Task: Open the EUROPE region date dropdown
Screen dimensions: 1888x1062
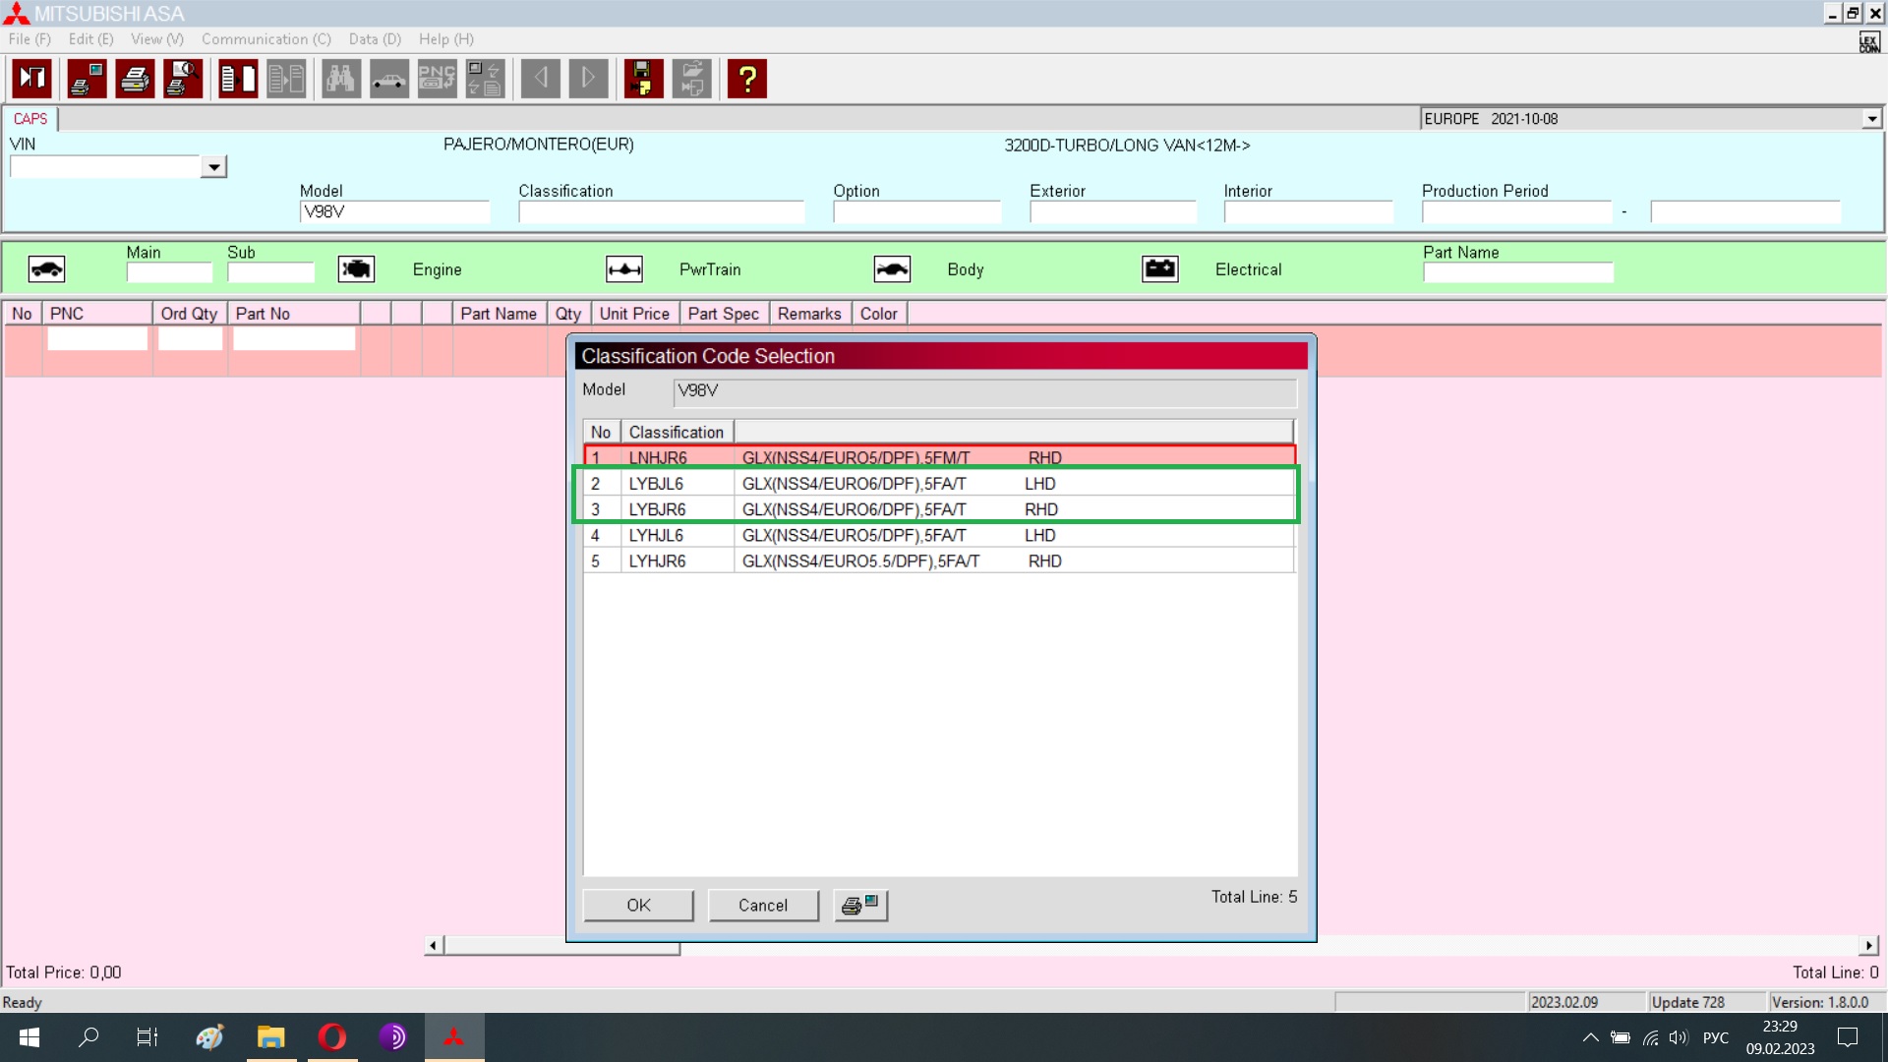Action: [x=1871, y=119]
